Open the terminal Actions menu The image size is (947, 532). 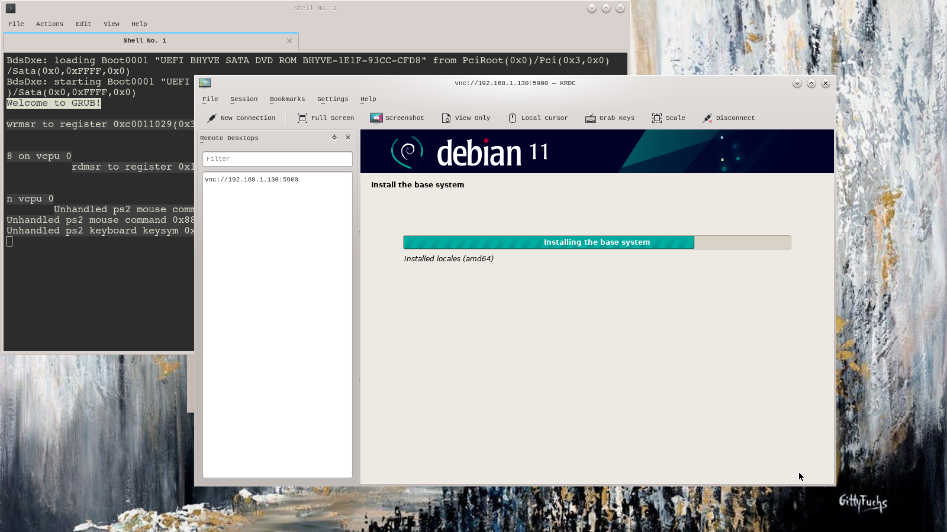pos(50,24)
